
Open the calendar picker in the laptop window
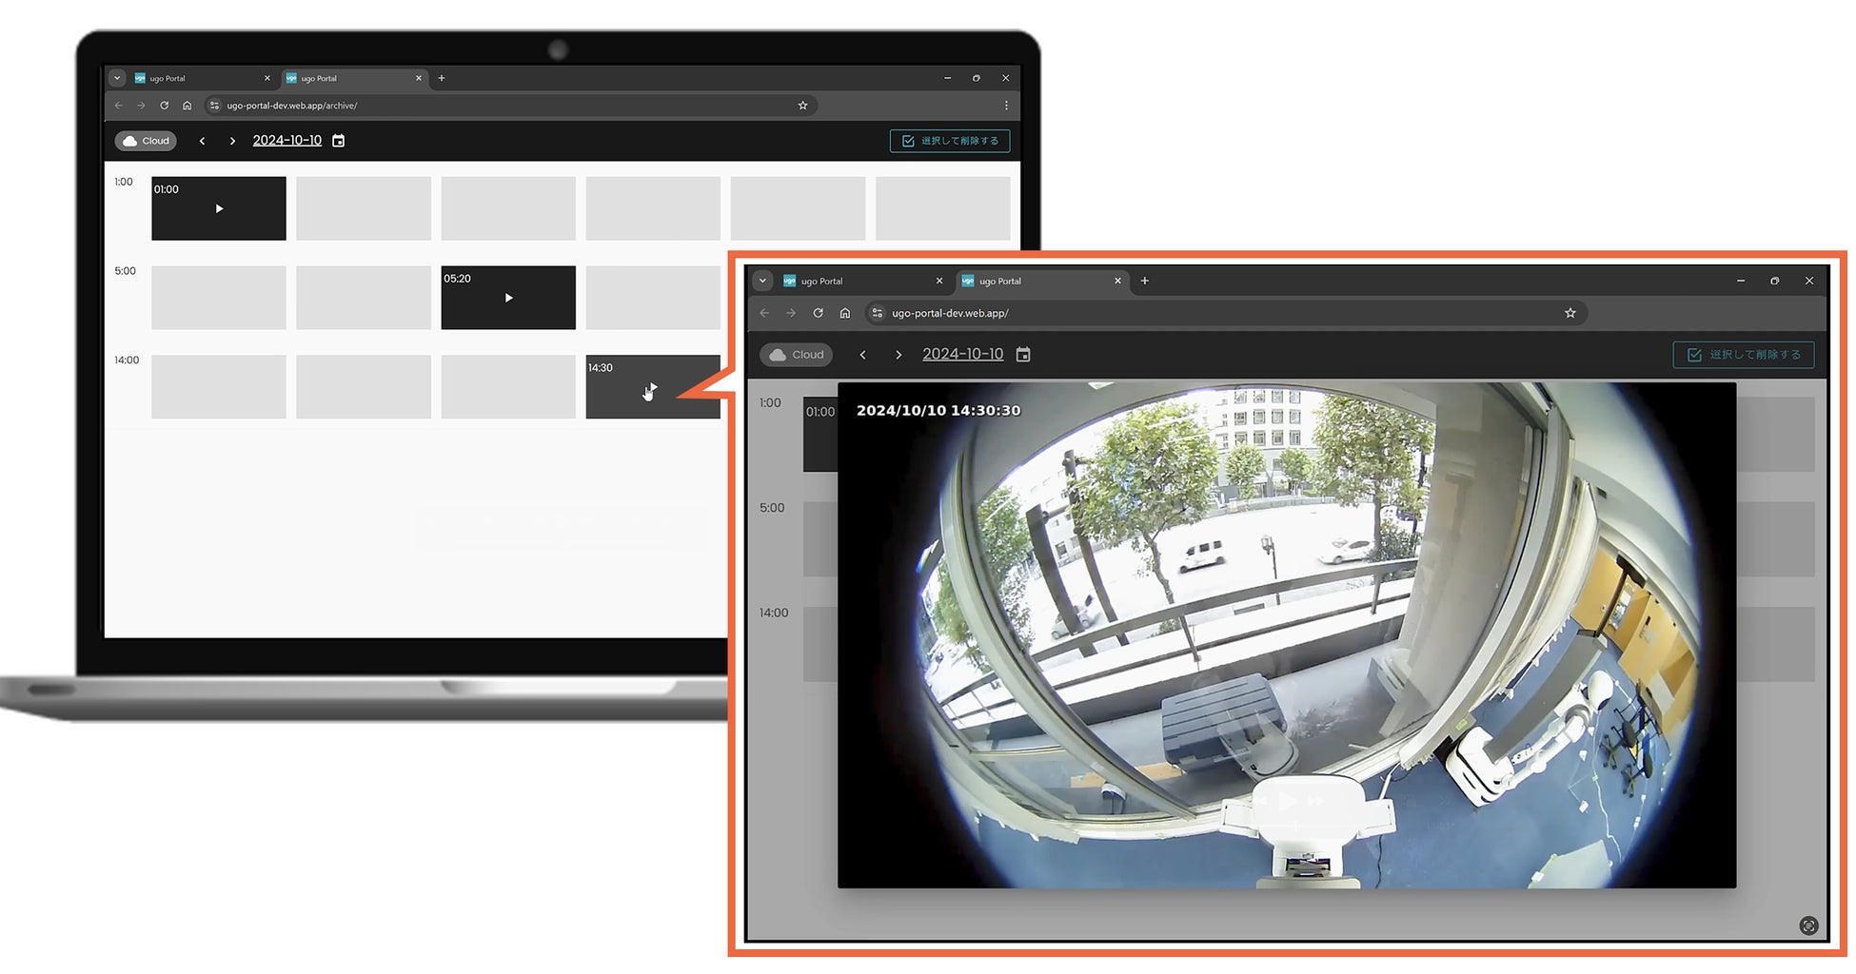tap(338, 141)
